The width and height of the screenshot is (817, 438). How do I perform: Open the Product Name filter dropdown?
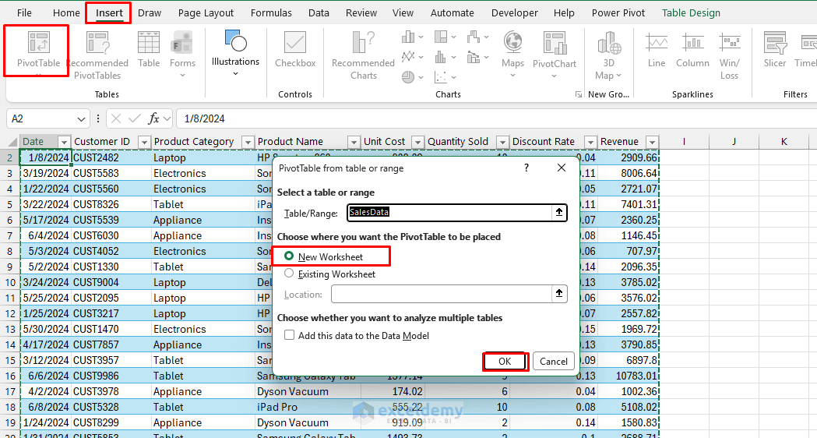pos(354,142)
